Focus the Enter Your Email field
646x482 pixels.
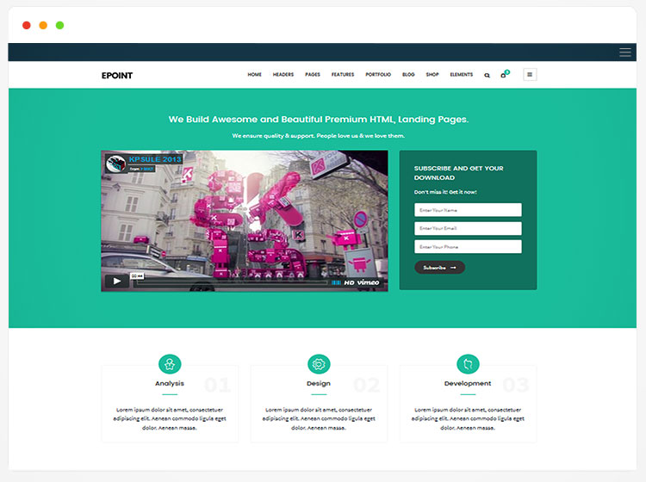468,228
